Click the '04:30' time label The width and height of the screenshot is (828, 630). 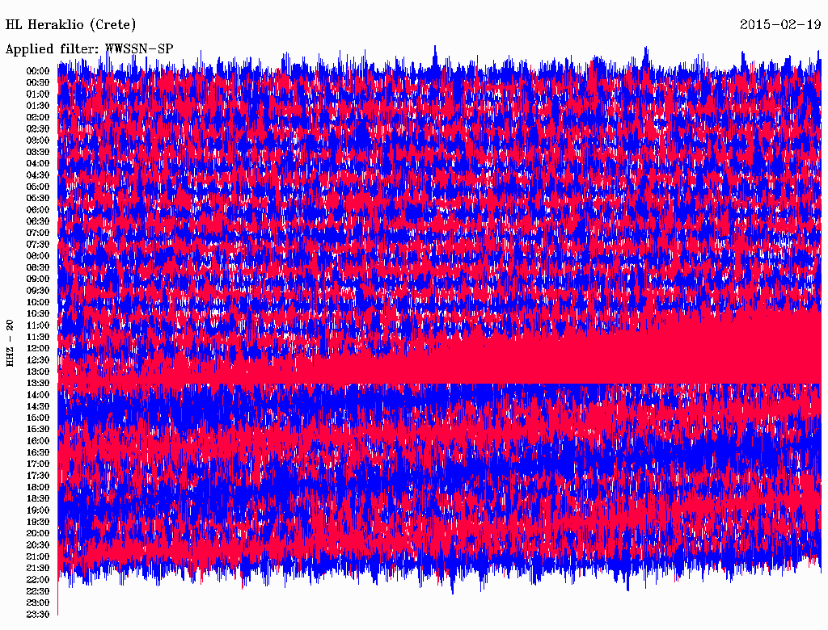click(37, 175)
